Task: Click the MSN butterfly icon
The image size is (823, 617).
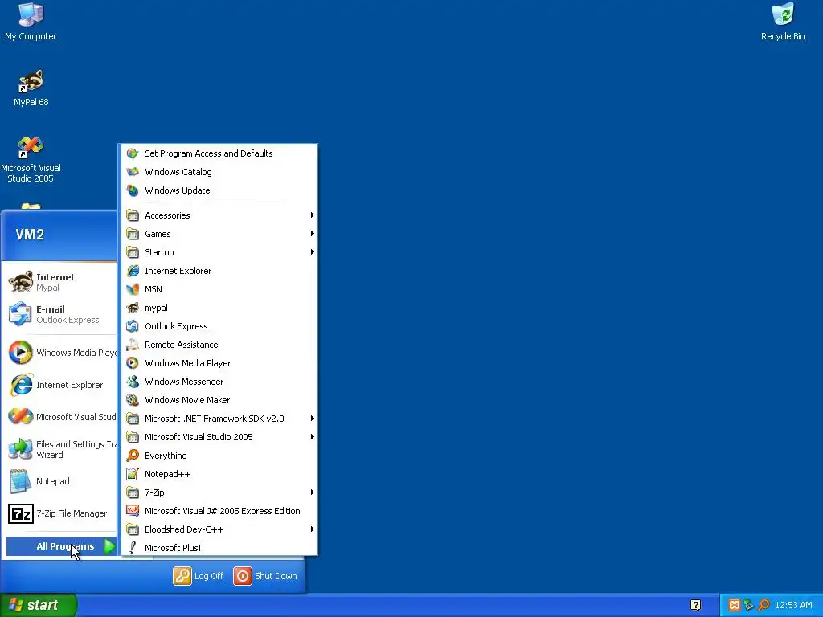Action: (133, 289)
